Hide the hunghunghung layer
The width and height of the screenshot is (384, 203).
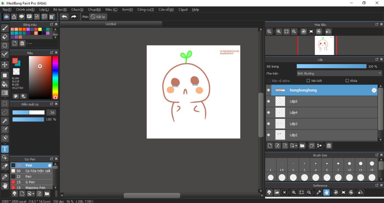268,90
